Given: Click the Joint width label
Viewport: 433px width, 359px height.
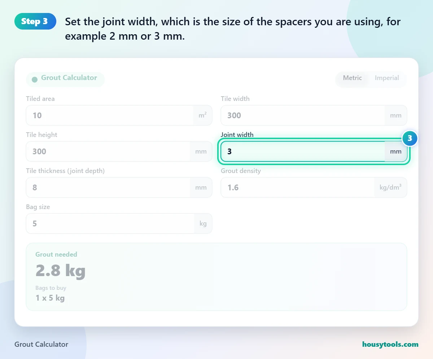Looking at the screenshot, I should coord(237,135).
